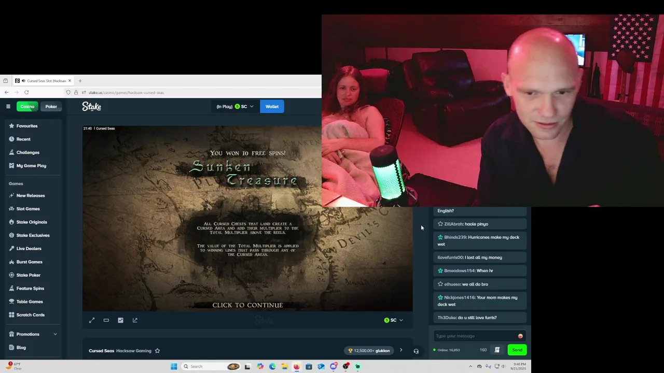Switch to the Casino tab
The width and height of the screenshot is (664, 373).
coord(27,106)
